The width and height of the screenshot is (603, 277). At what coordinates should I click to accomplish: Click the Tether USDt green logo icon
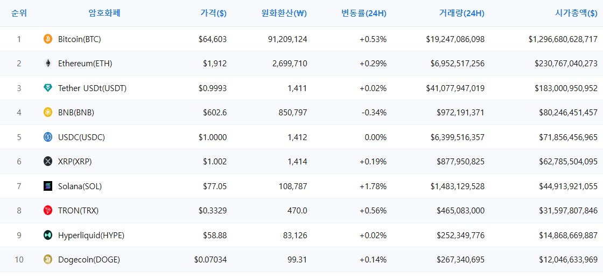pyautogui.click(x=48, y=88)
